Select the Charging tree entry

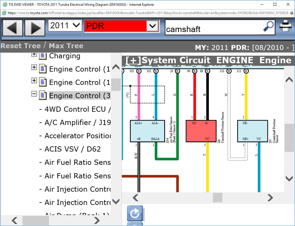pos(65,56)
